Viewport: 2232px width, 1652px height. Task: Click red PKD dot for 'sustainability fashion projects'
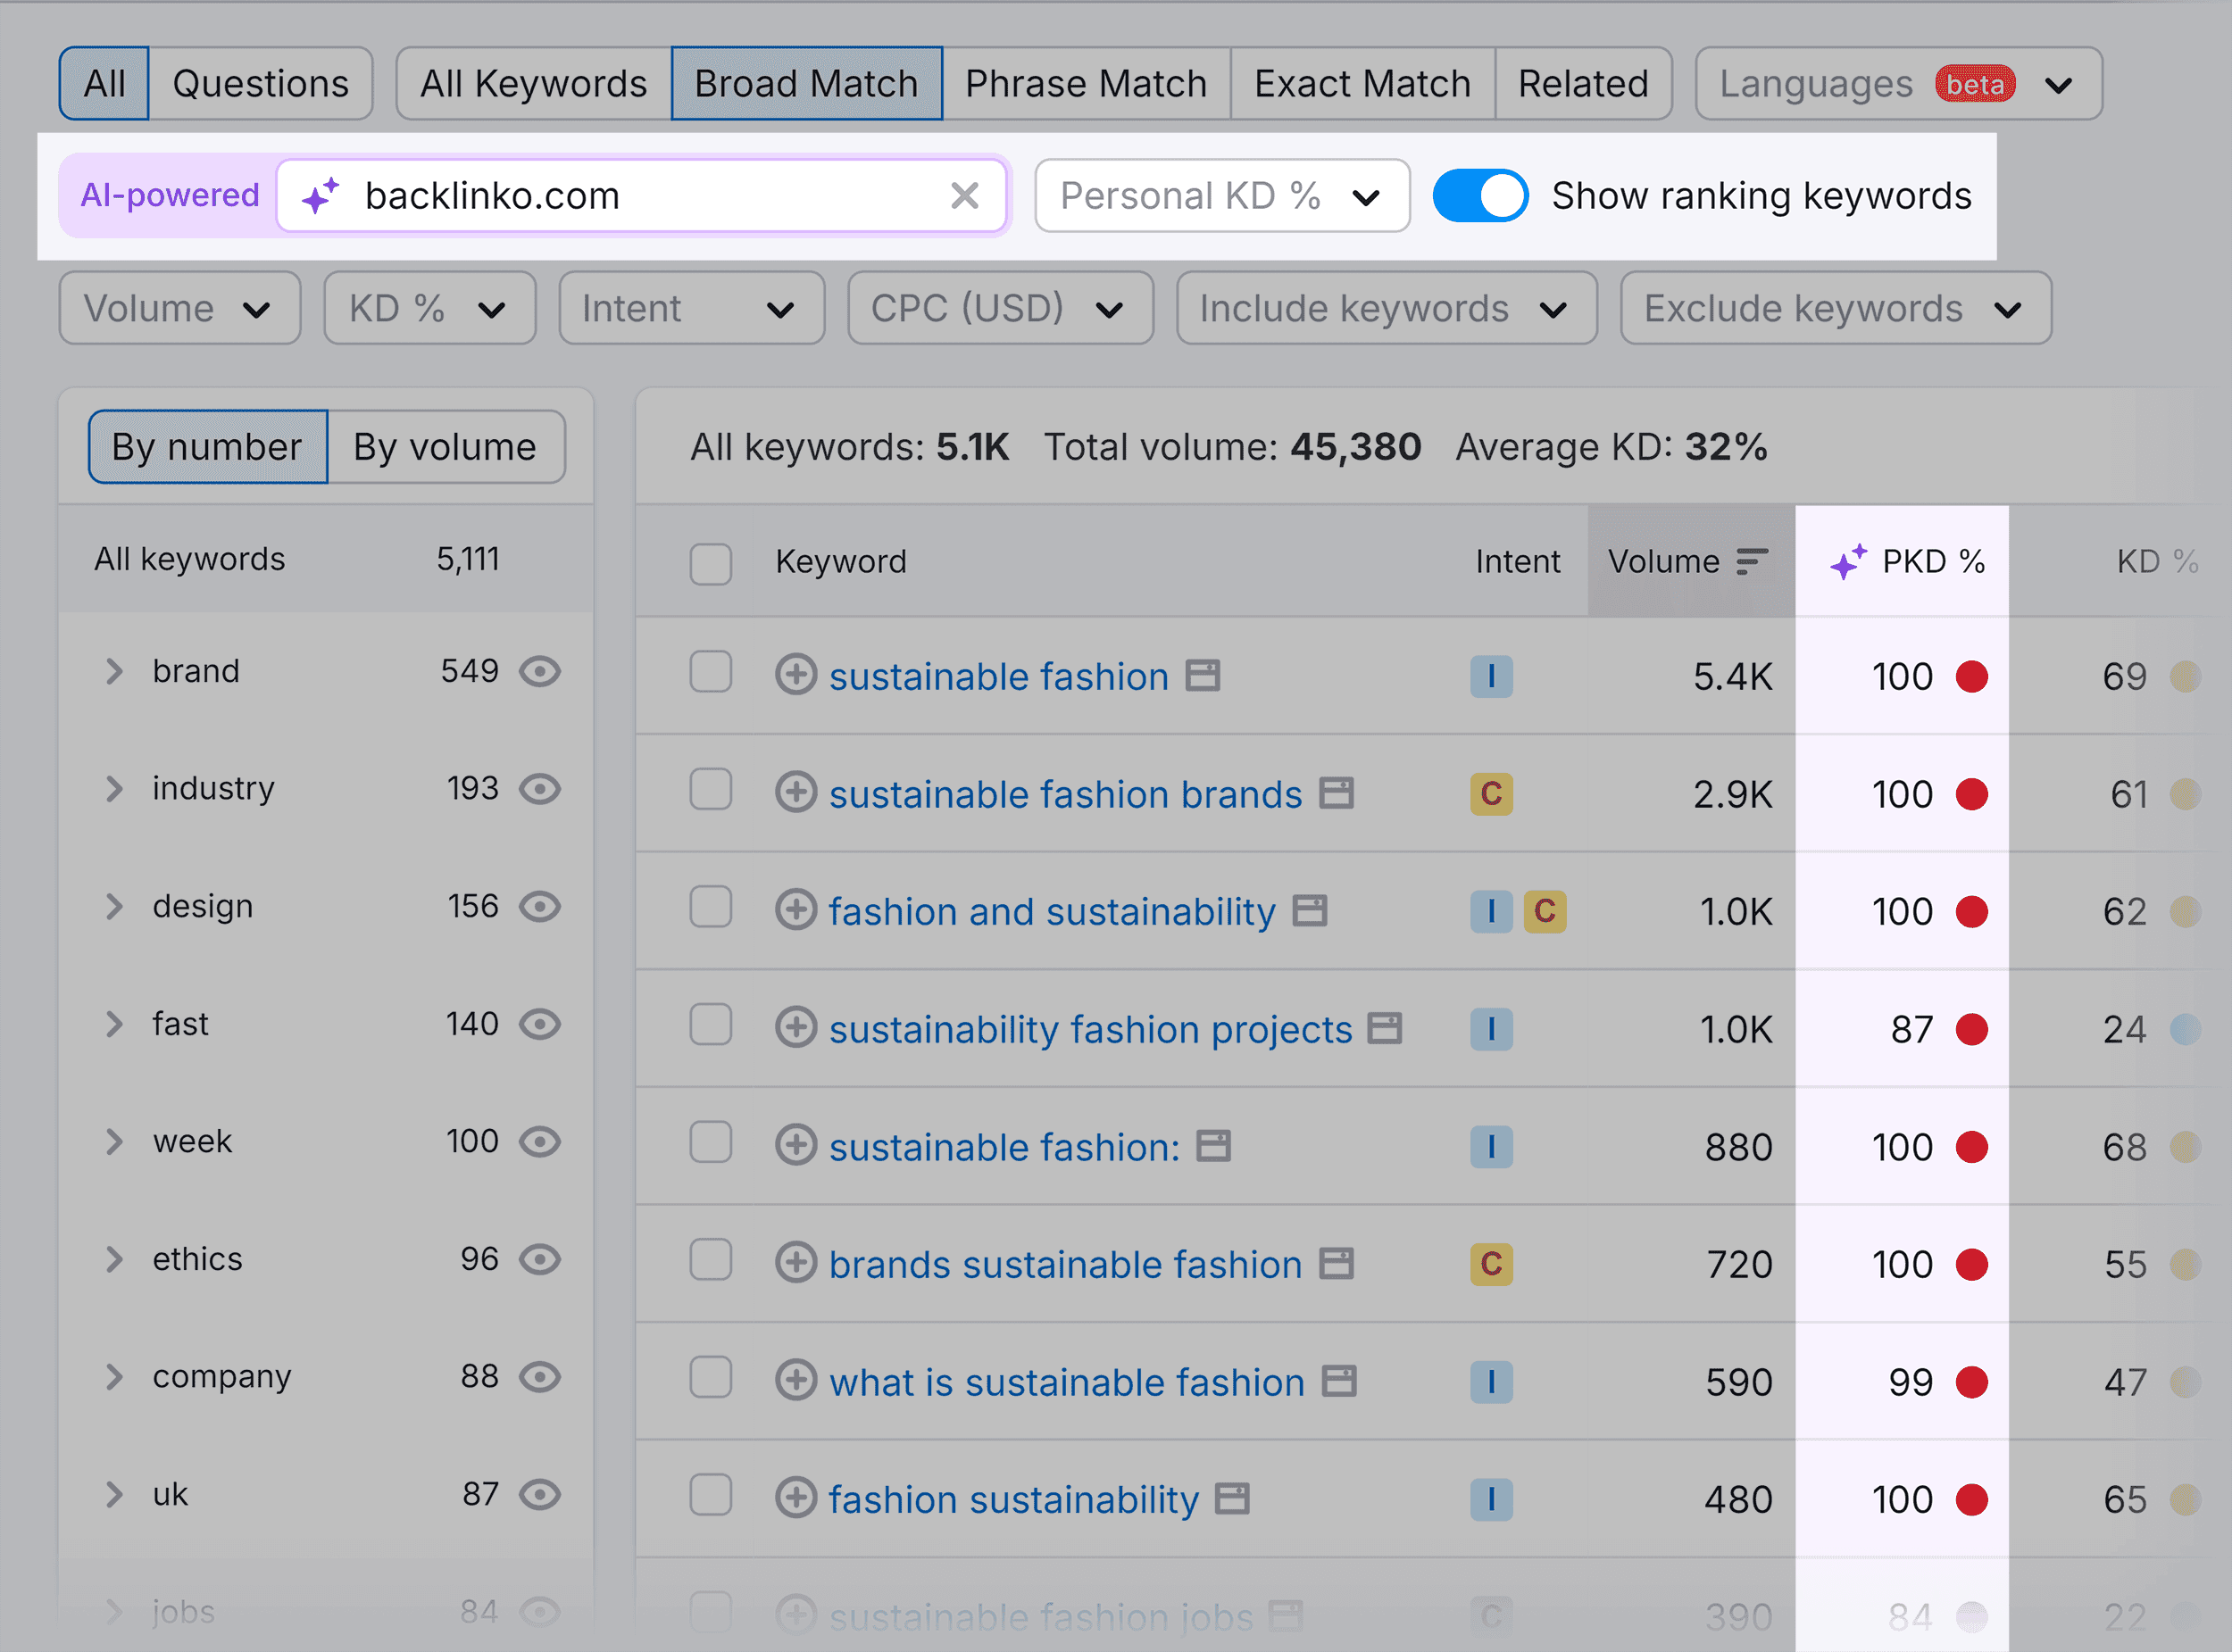(x=1971, y=1029)
